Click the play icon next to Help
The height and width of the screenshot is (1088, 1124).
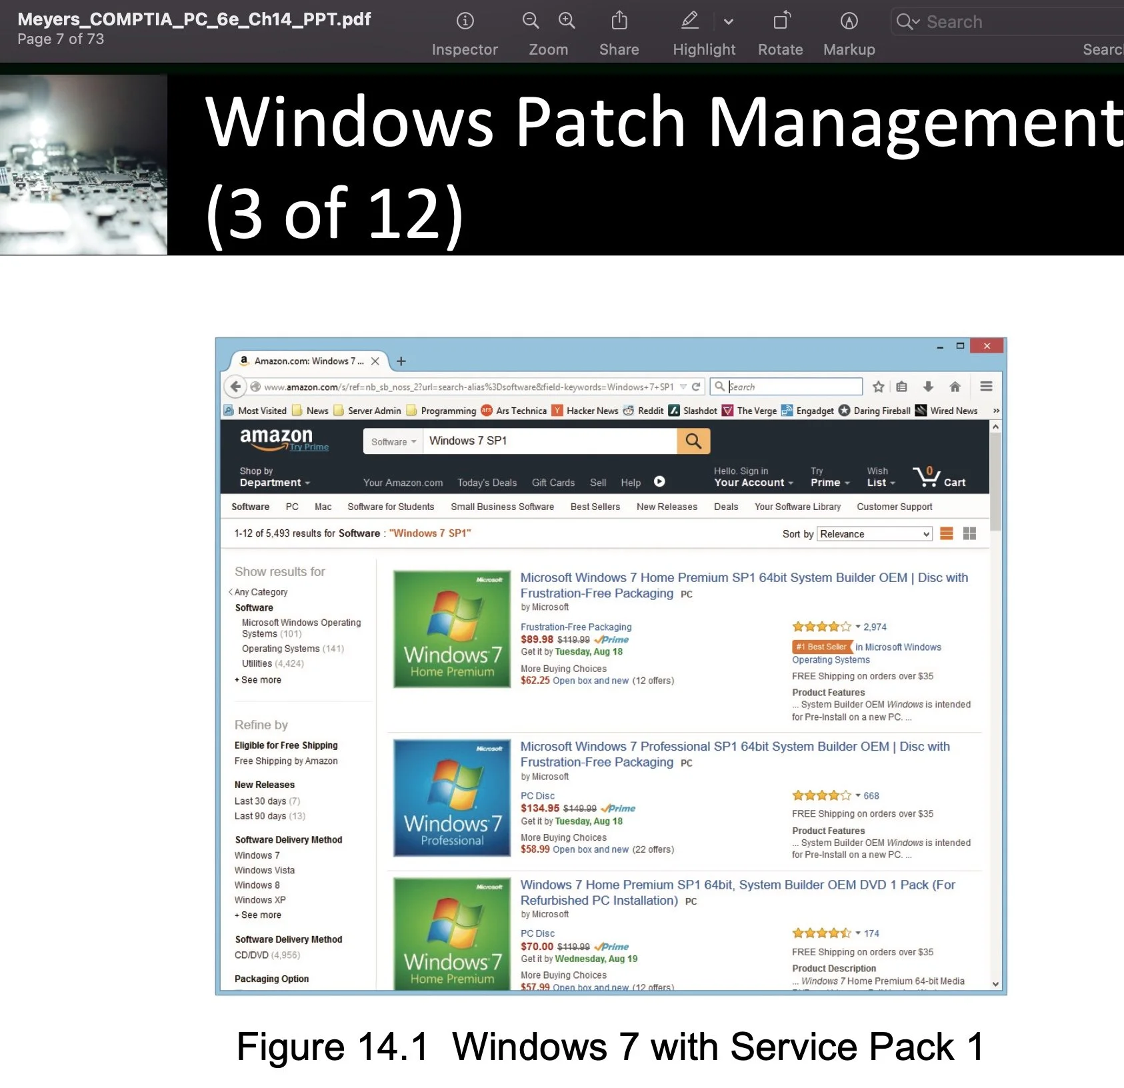659,481
